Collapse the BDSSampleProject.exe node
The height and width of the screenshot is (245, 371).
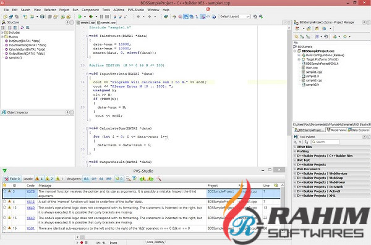tap(295, 51)
